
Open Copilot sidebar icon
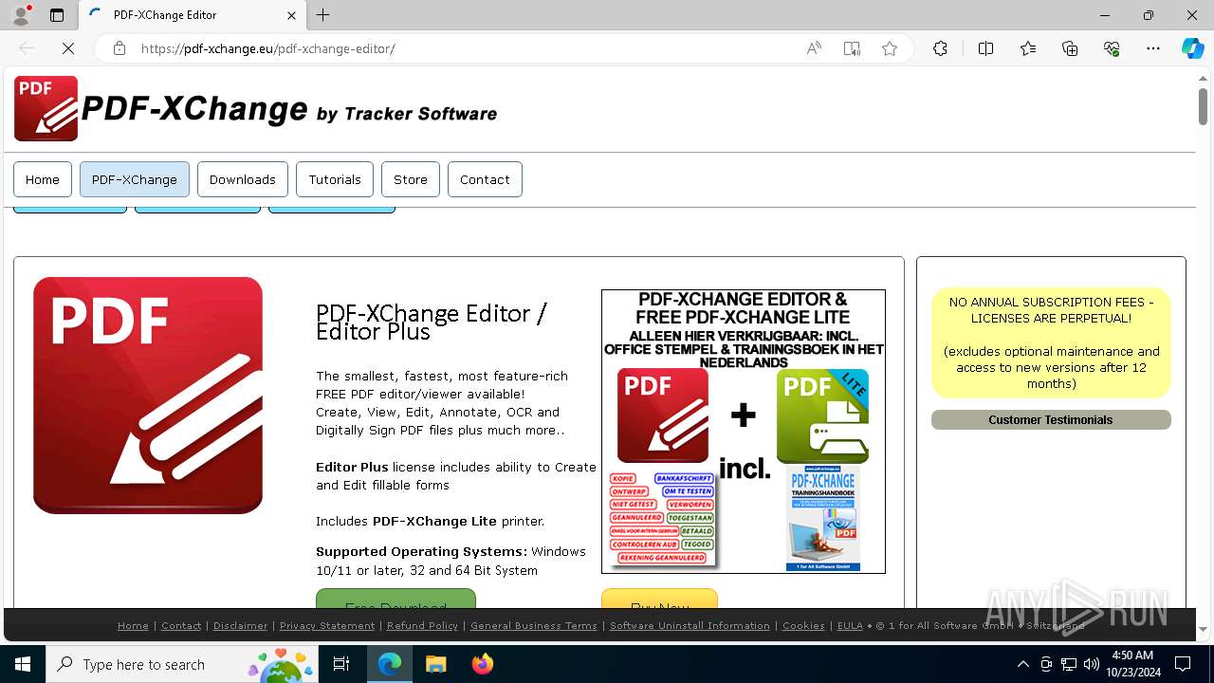click(x=1192, y=48)
